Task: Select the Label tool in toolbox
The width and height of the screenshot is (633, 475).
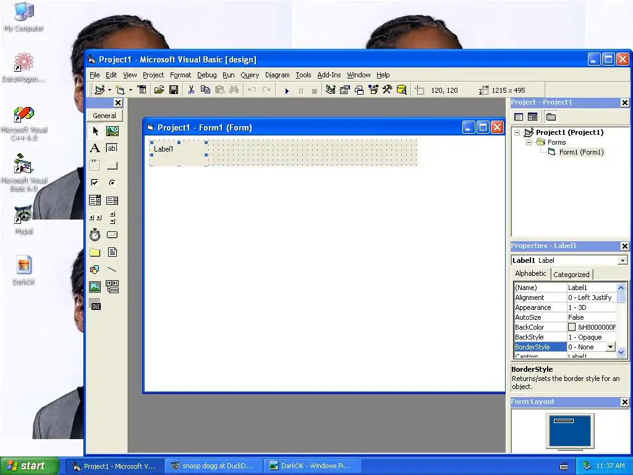Action: (x=95, y=148)
